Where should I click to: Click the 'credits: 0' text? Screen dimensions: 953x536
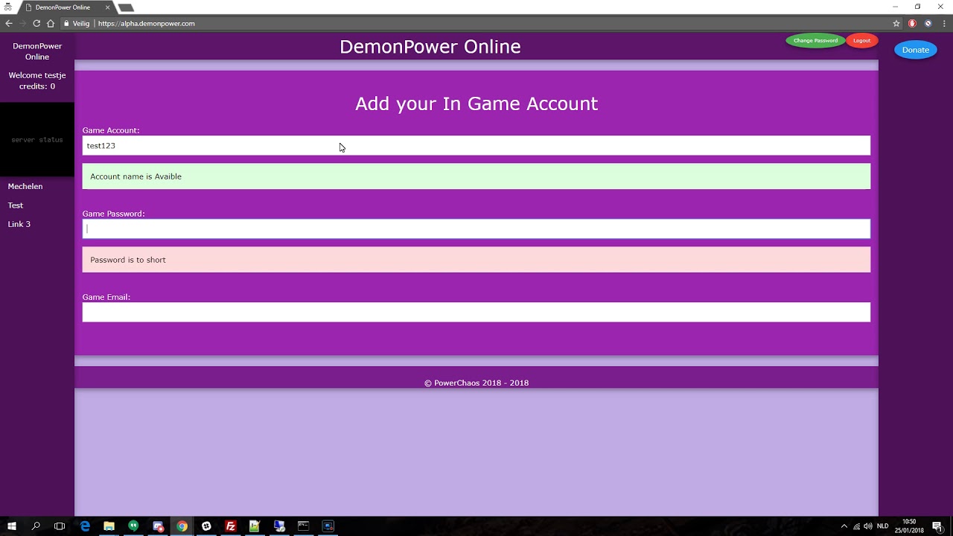[x=37, y=86]
